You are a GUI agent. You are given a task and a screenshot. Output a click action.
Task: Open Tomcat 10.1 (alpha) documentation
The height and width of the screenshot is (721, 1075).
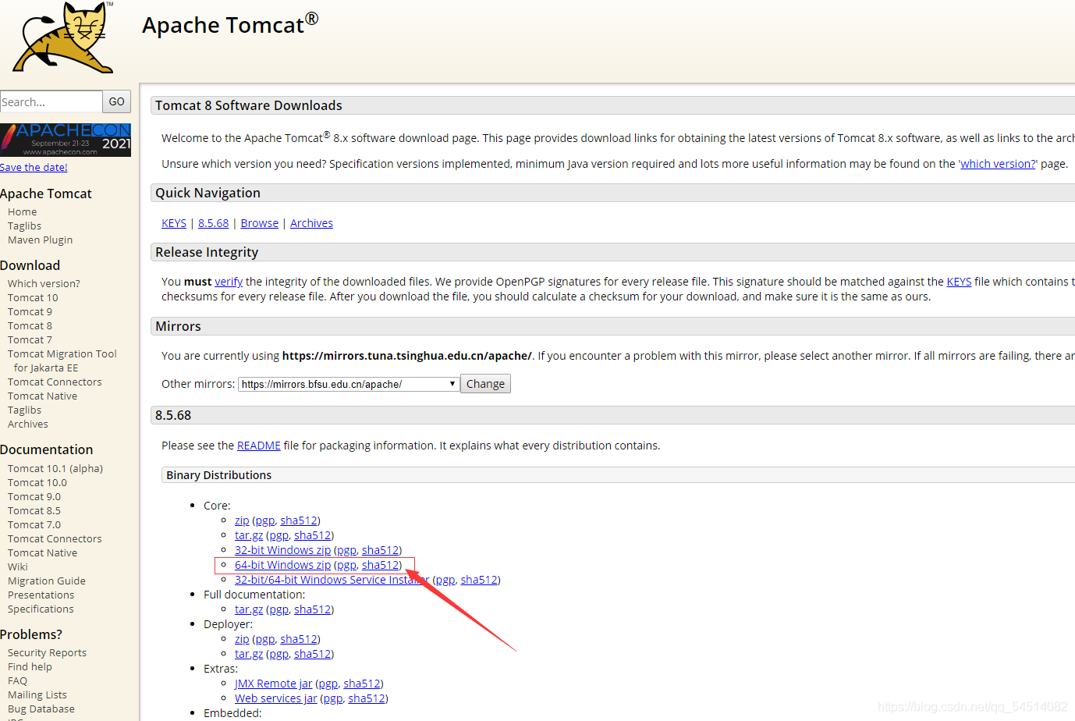point(55,469)
